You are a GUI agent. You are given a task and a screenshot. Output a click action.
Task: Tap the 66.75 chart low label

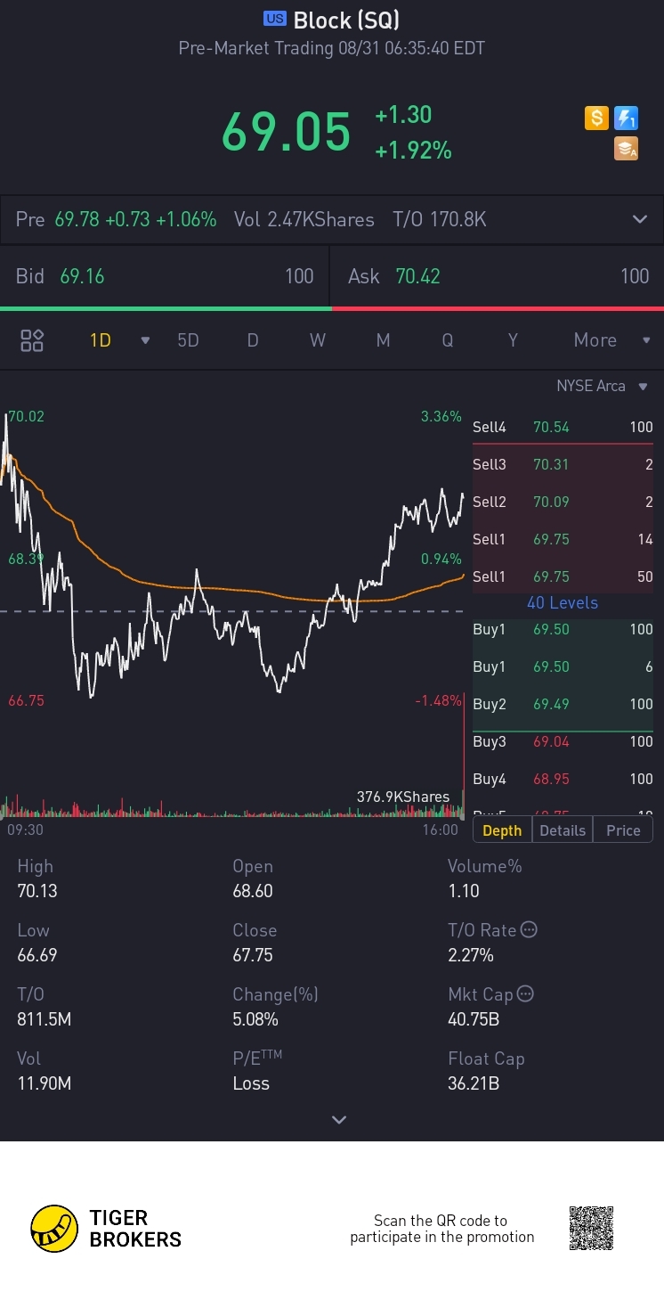coord(26,700)
